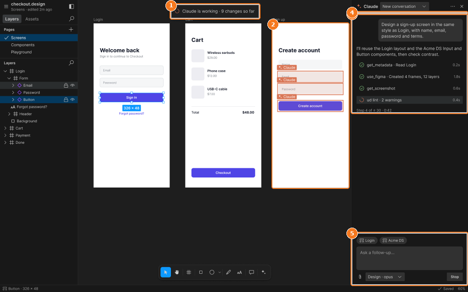This screenshot has width=468, height=292.
Task: Collapse the Login frame in Layers
Action: pyautogui.click(x=5, y=71)
